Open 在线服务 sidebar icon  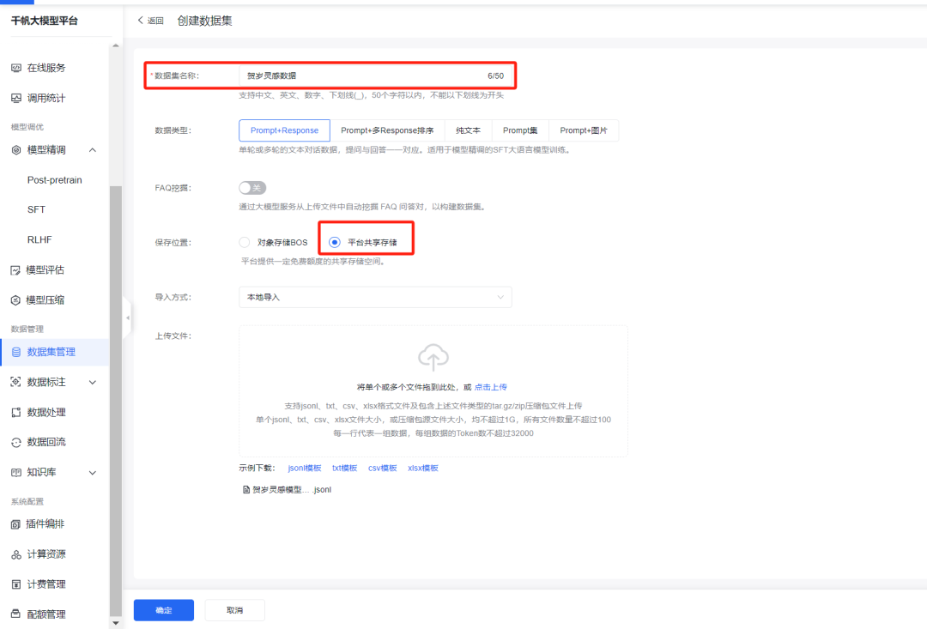pyautogui.click(x=16, y=68)
